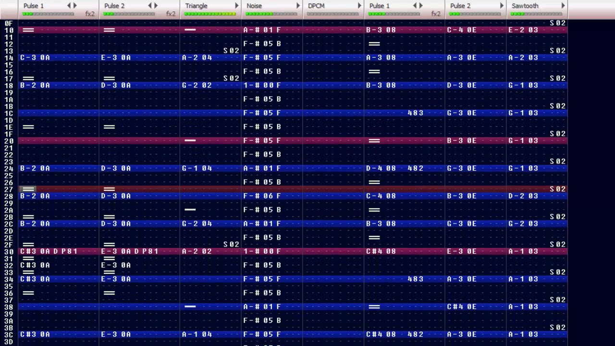Viewport: 615px width, 346px height.
Task: Select Sawtooth note D-2 03 in row 28
Action: 523,196
